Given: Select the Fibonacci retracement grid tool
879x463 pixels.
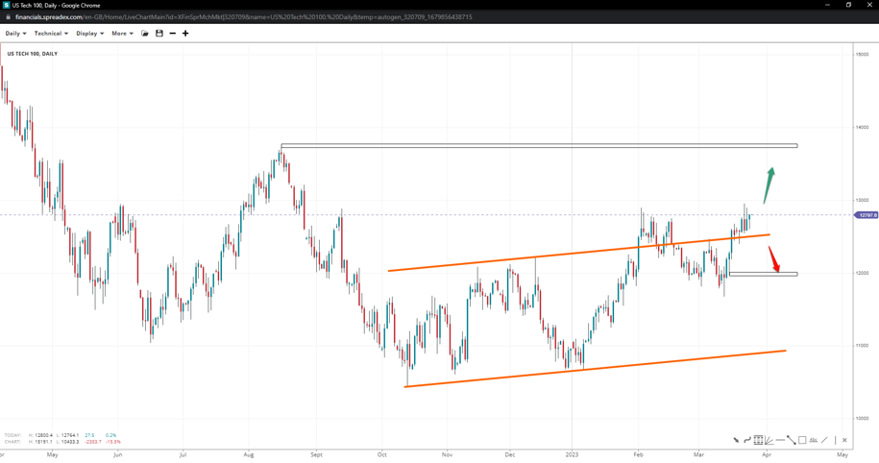Looking at the screenshot, I should tap(758, 440).
